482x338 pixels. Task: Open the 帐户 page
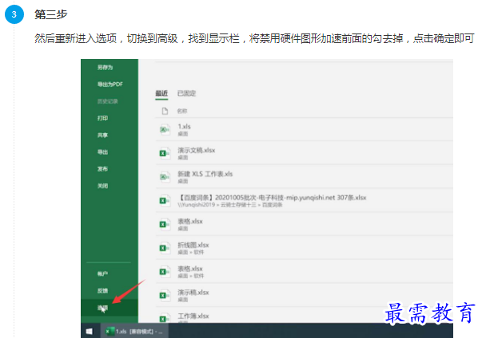tap(102, 273)
